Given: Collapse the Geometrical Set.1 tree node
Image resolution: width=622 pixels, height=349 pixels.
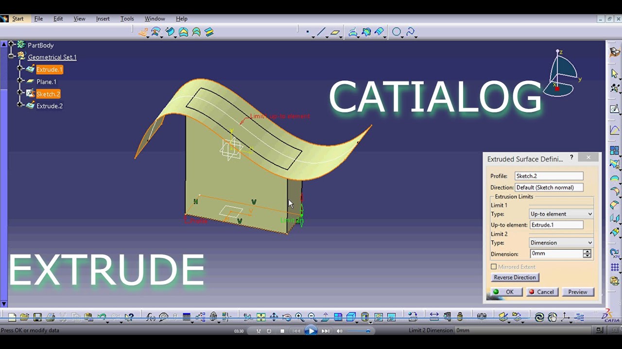Looking at the screenshot, I should (x=11, y=57).
